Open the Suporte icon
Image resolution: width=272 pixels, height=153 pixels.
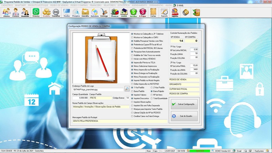pyautogui.click(x=175, y=13)
